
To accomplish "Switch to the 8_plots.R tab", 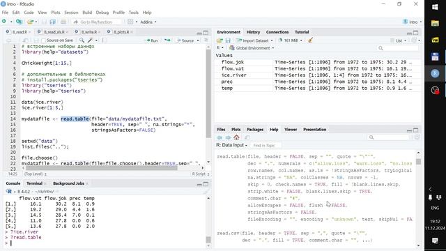I will tap(121, 32).
